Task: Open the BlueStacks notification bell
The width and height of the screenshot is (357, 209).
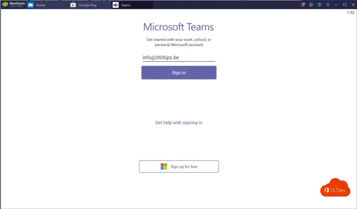Action: point(303,5)
